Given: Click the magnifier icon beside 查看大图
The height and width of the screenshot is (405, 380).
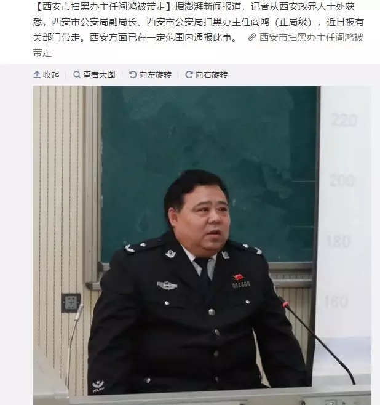Looking at the screenshot, I should [77, 74].
